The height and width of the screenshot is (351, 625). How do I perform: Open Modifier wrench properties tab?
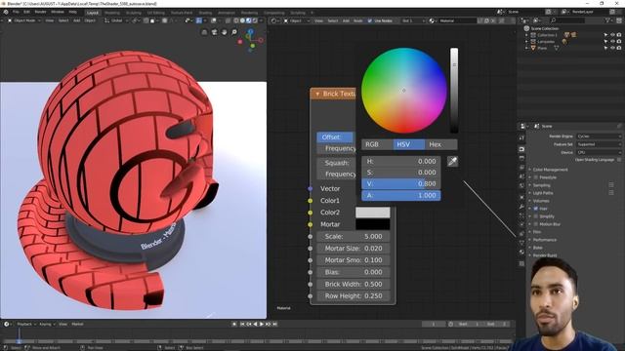coord(521,207)
